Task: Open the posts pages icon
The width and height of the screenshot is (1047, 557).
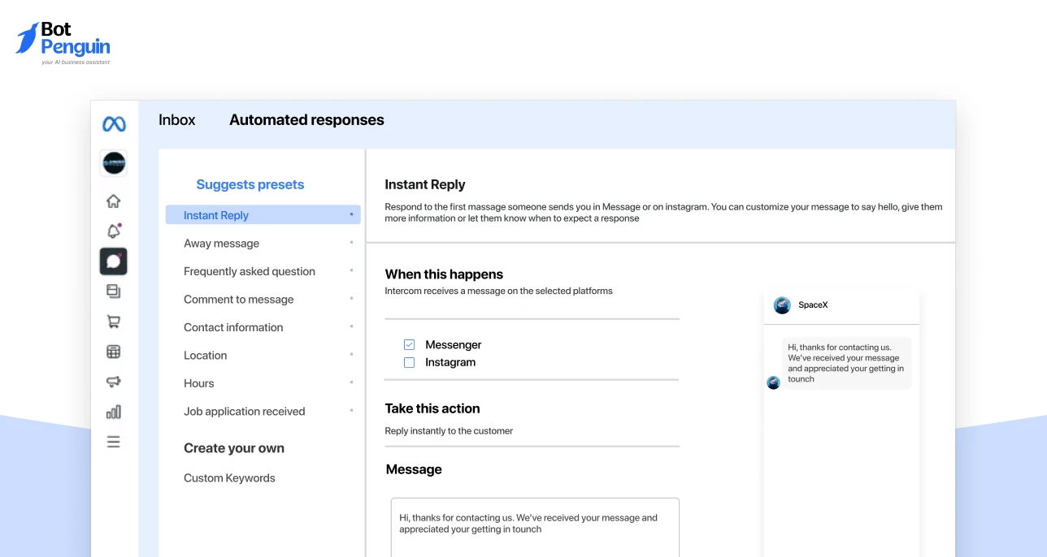Action: pyautogui.click(x=114, y=291)
